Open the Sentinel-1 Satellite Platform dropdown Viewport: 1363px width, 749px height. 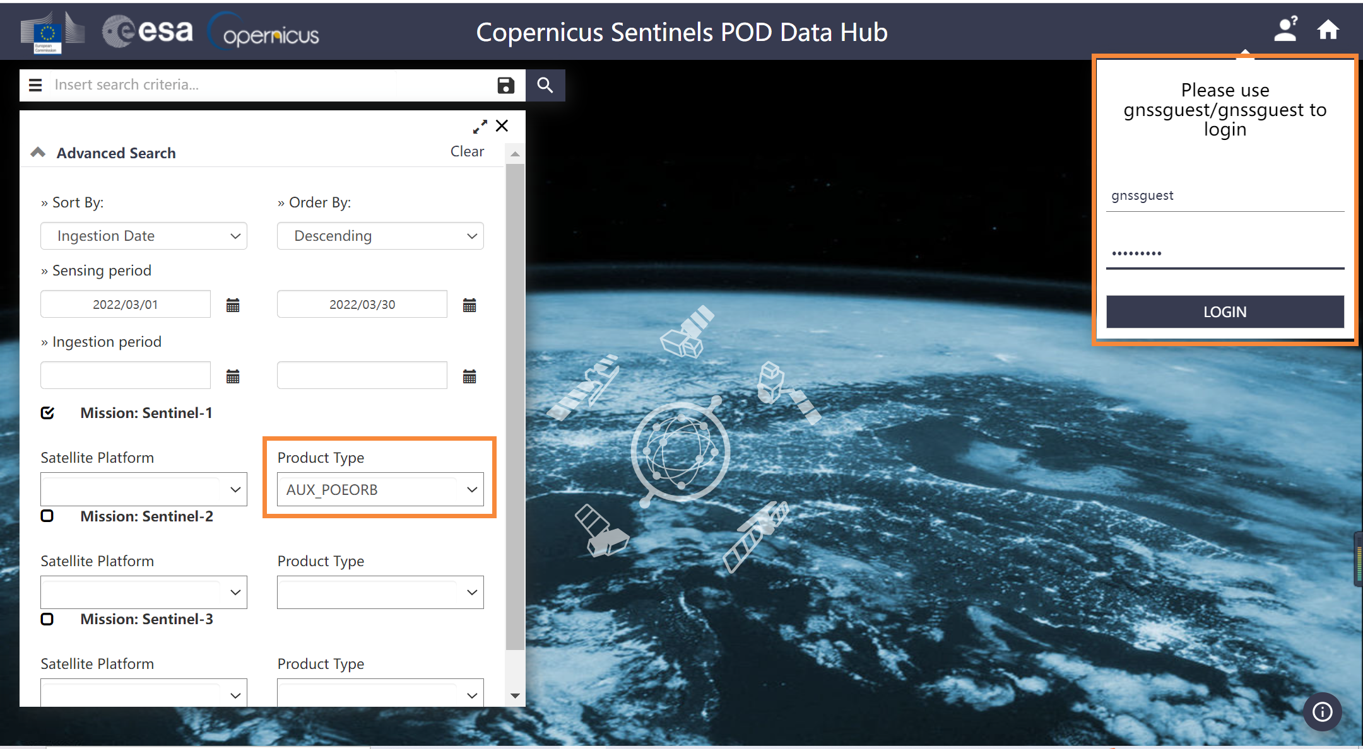pyautogui.click(x=143, y=489)
